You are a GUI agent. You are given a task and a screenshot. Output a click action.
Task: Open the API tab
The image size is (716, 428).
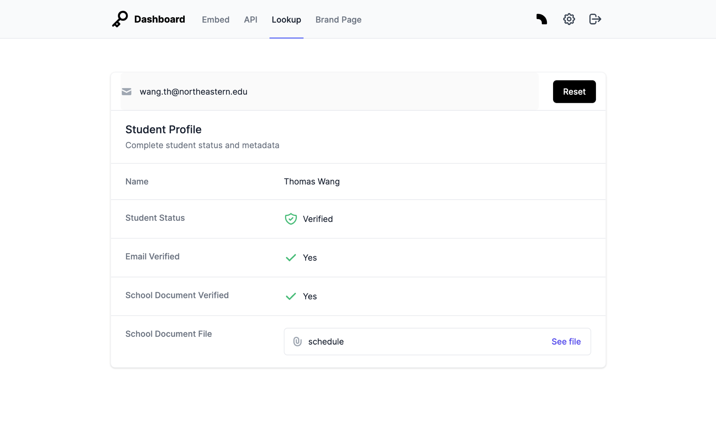[250, 20]
